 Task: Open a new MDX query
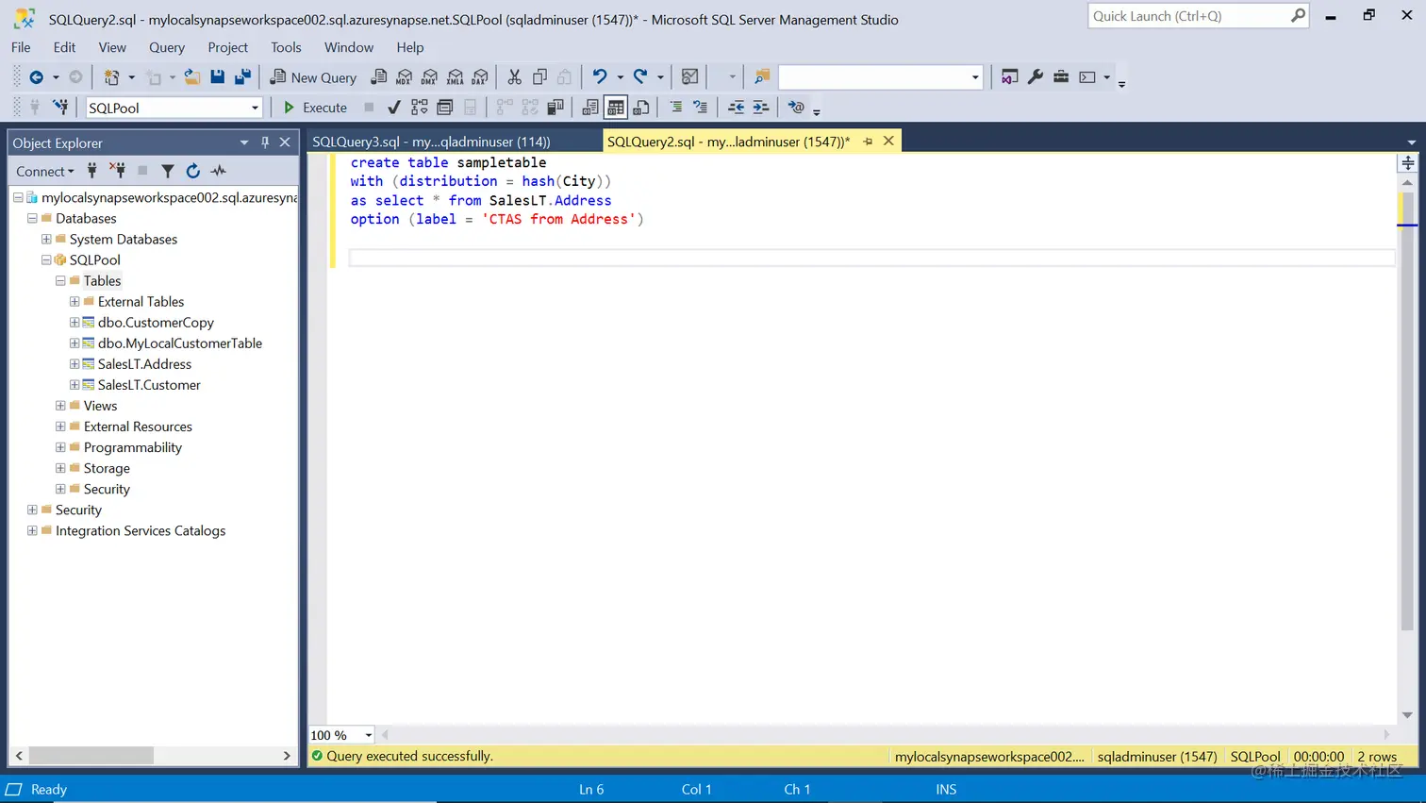[405, 77]
